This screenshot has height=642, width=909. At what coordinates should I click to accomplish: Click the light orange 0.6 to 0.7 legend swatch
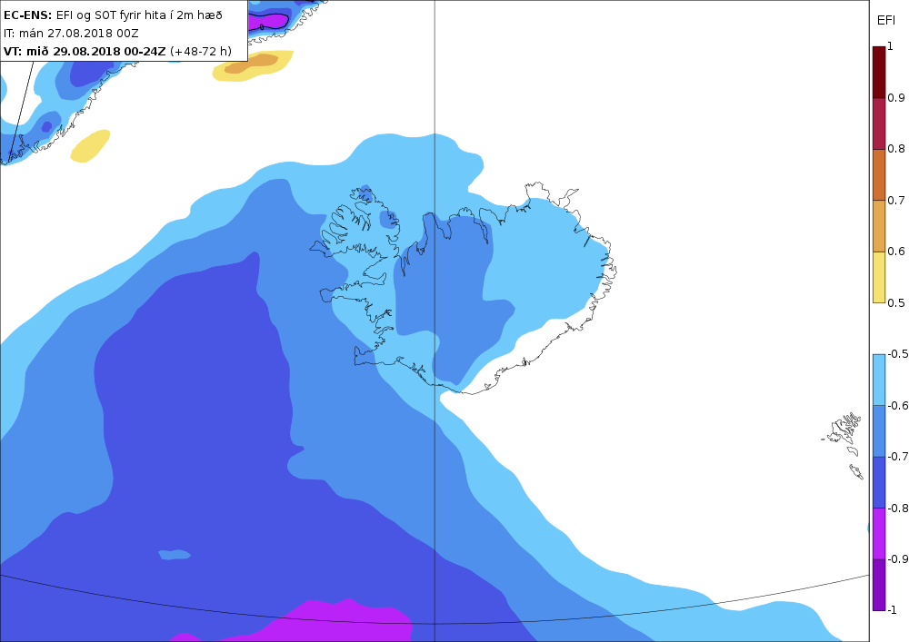[x=879, y=226]
